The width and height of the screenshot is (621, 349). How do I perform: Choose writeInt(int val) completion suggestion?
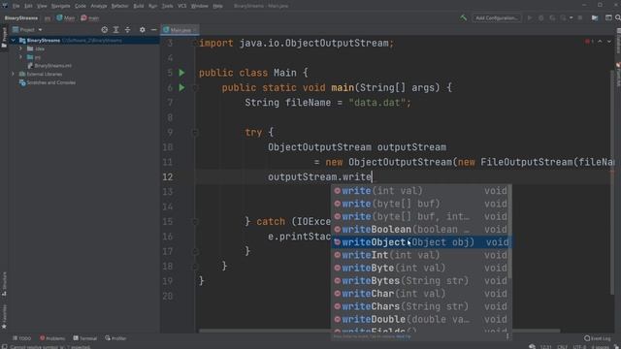pyautogui.click(x=420, y=255)
